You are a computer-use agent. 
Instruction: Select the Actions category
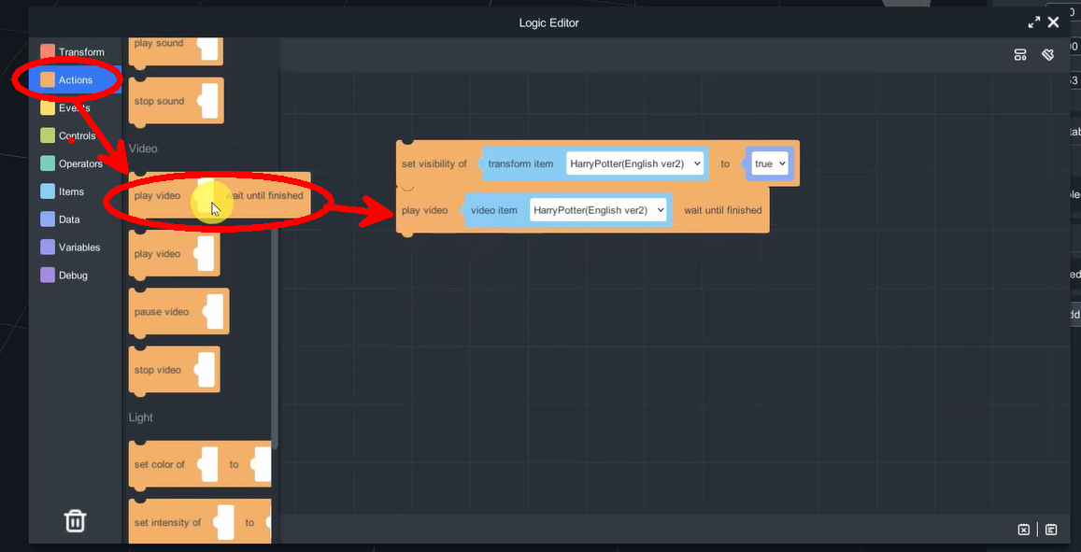[75, 80]
